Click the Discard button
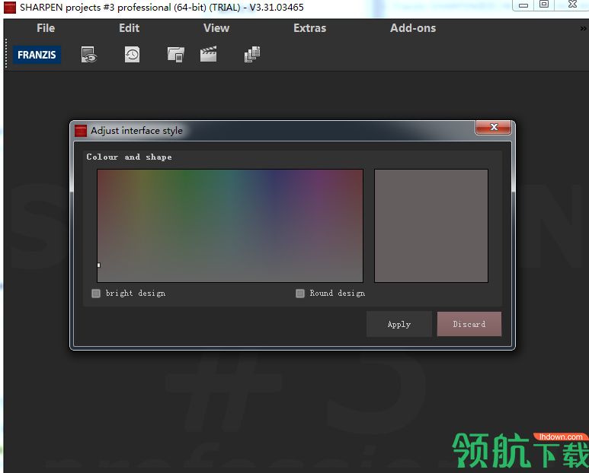Viewport: 589px width, 473px height. click(x=469, y=324)
